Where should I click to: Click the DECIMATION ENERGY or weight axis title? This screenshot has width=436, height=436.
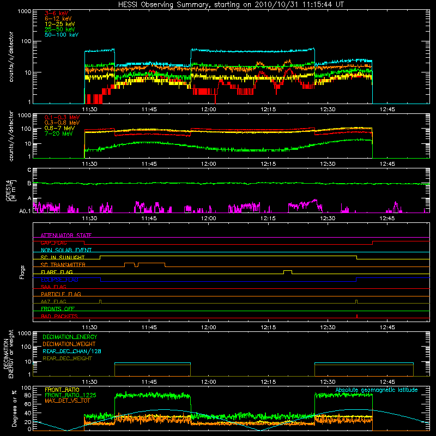click(x=8, y=354)
